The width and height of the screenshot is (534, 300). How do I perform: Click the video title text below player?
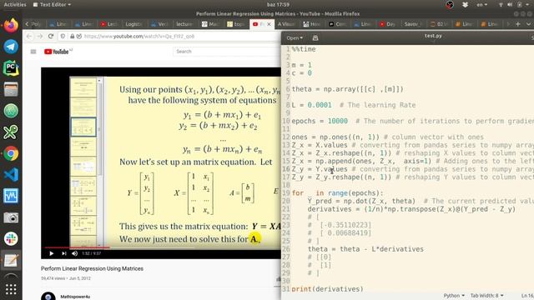tap(92, 268)
